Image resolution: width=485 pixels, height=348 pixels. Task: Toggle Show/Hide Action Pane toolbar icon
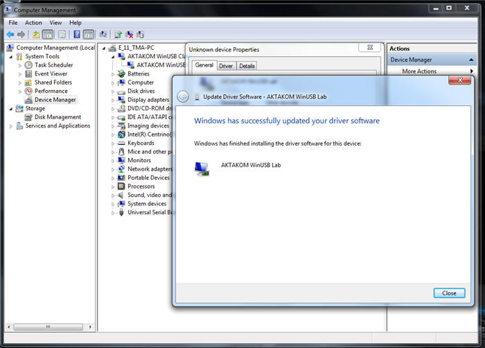[x=89, y=35]
